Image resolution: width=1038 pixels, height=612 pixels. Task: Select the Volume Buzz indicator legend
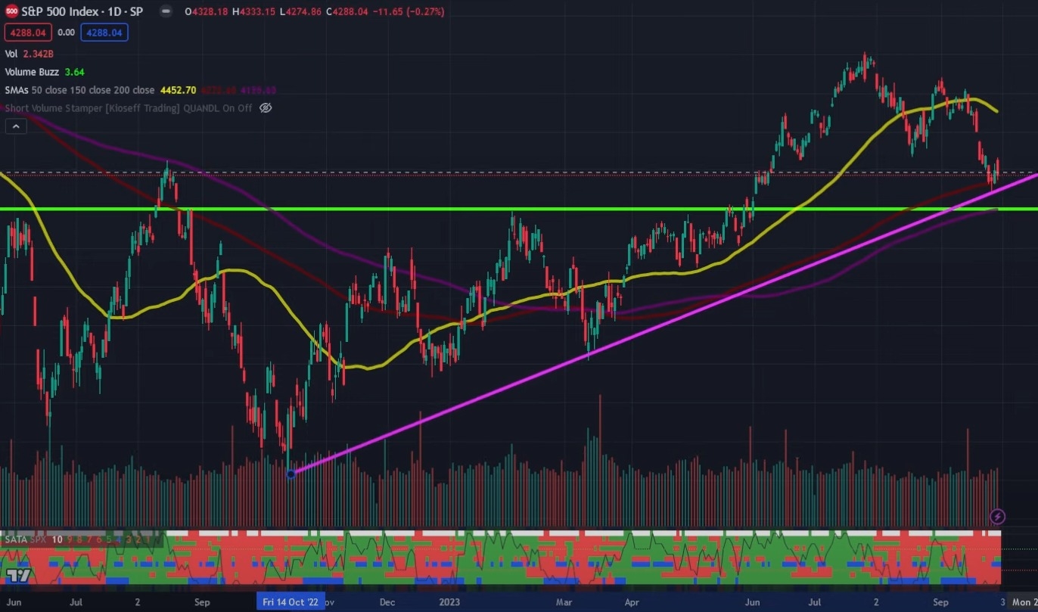point(33,72)
